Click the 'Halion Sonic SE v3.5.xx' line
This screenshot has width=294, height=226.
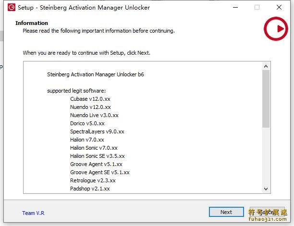[98, 156]
